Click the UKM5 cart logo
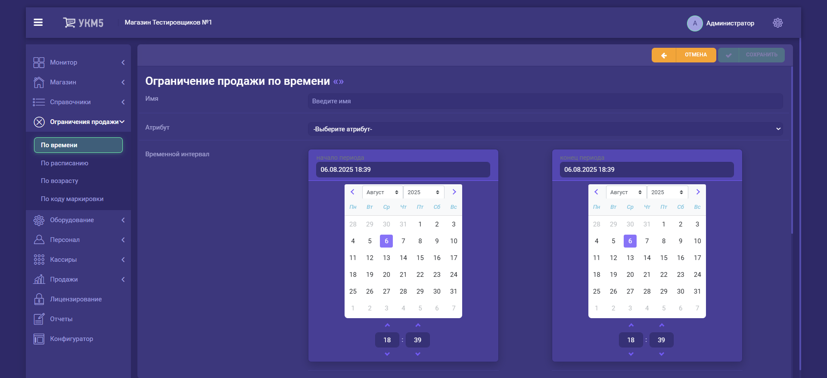827x378 pixels. tap(83, 23)
